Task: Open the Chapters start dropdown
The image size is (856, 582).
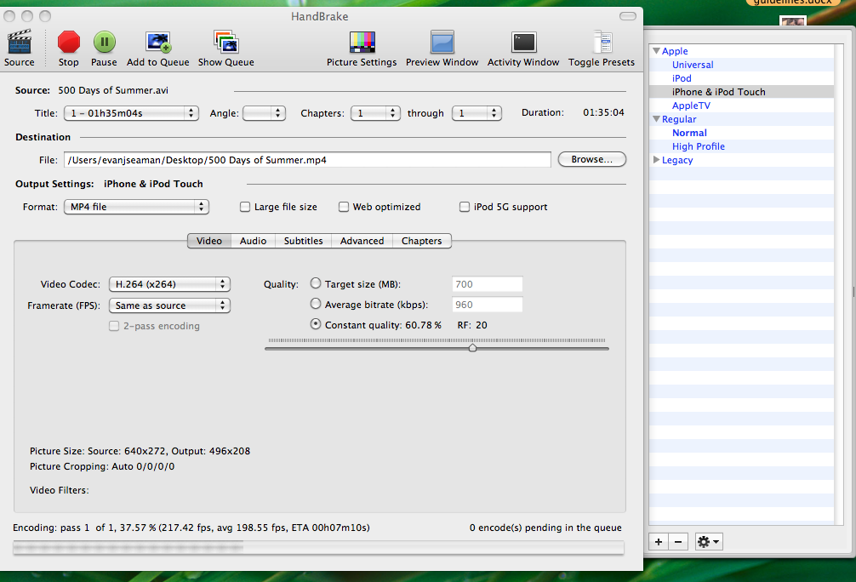Action: pos(375,113)
